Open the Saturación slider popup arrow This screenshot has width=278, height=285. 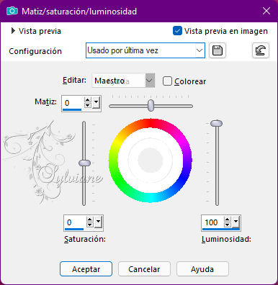(x=98, y=222)
